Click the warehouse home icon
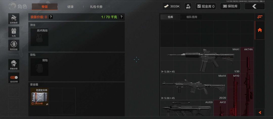Viewport: 273px width, 119px height. click(260, 30)
